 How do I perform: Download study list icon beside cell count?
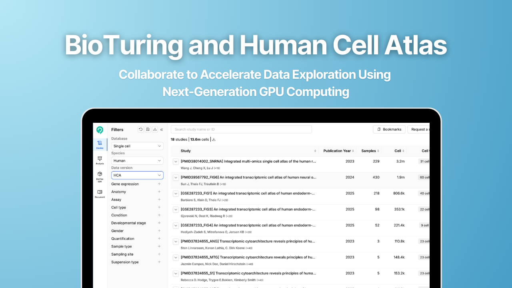pos(214,140)
